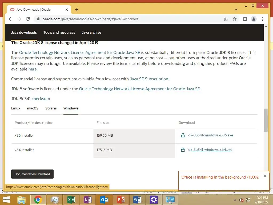Share this page icon in address bar

(226, 19)
